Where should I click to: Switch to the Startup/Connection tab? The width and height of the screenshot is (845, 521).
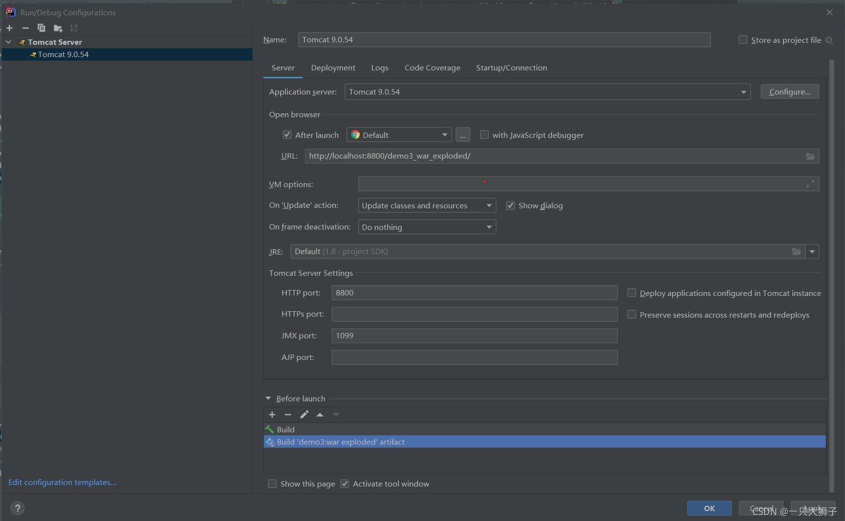512,68
